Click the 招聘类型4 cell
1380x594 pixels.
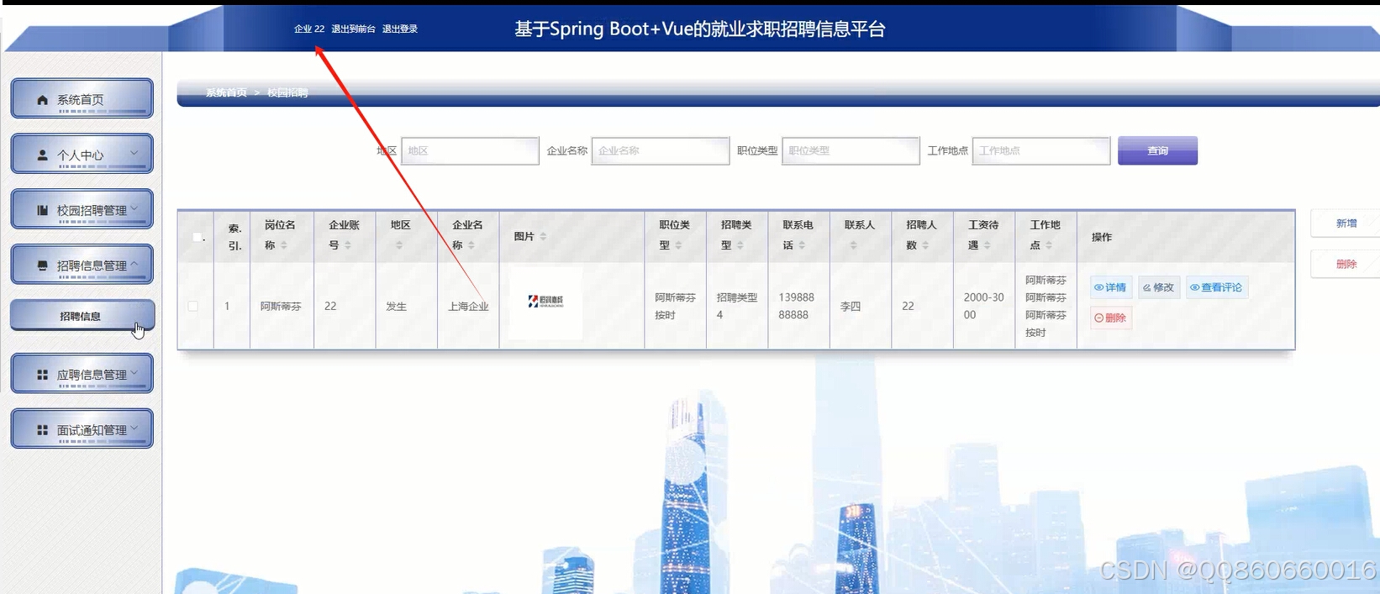click(736, 306)
